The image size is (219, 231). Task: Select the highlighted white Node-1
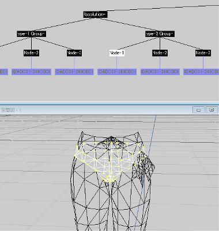[117, 53]
